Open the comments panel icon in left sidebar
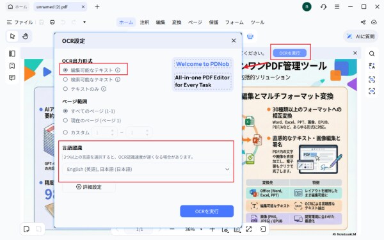384x240 pixels. (12, 78)
